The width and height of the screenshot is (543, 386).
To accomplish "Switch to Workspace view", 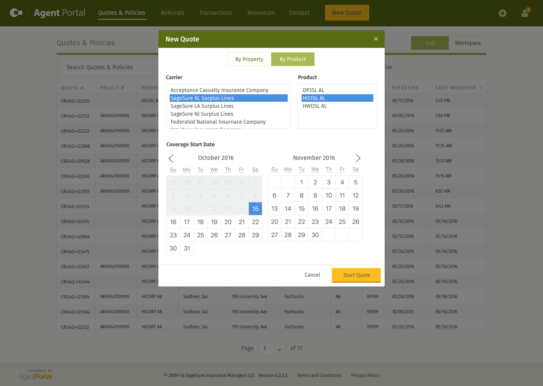I will (x=468, y=43).
